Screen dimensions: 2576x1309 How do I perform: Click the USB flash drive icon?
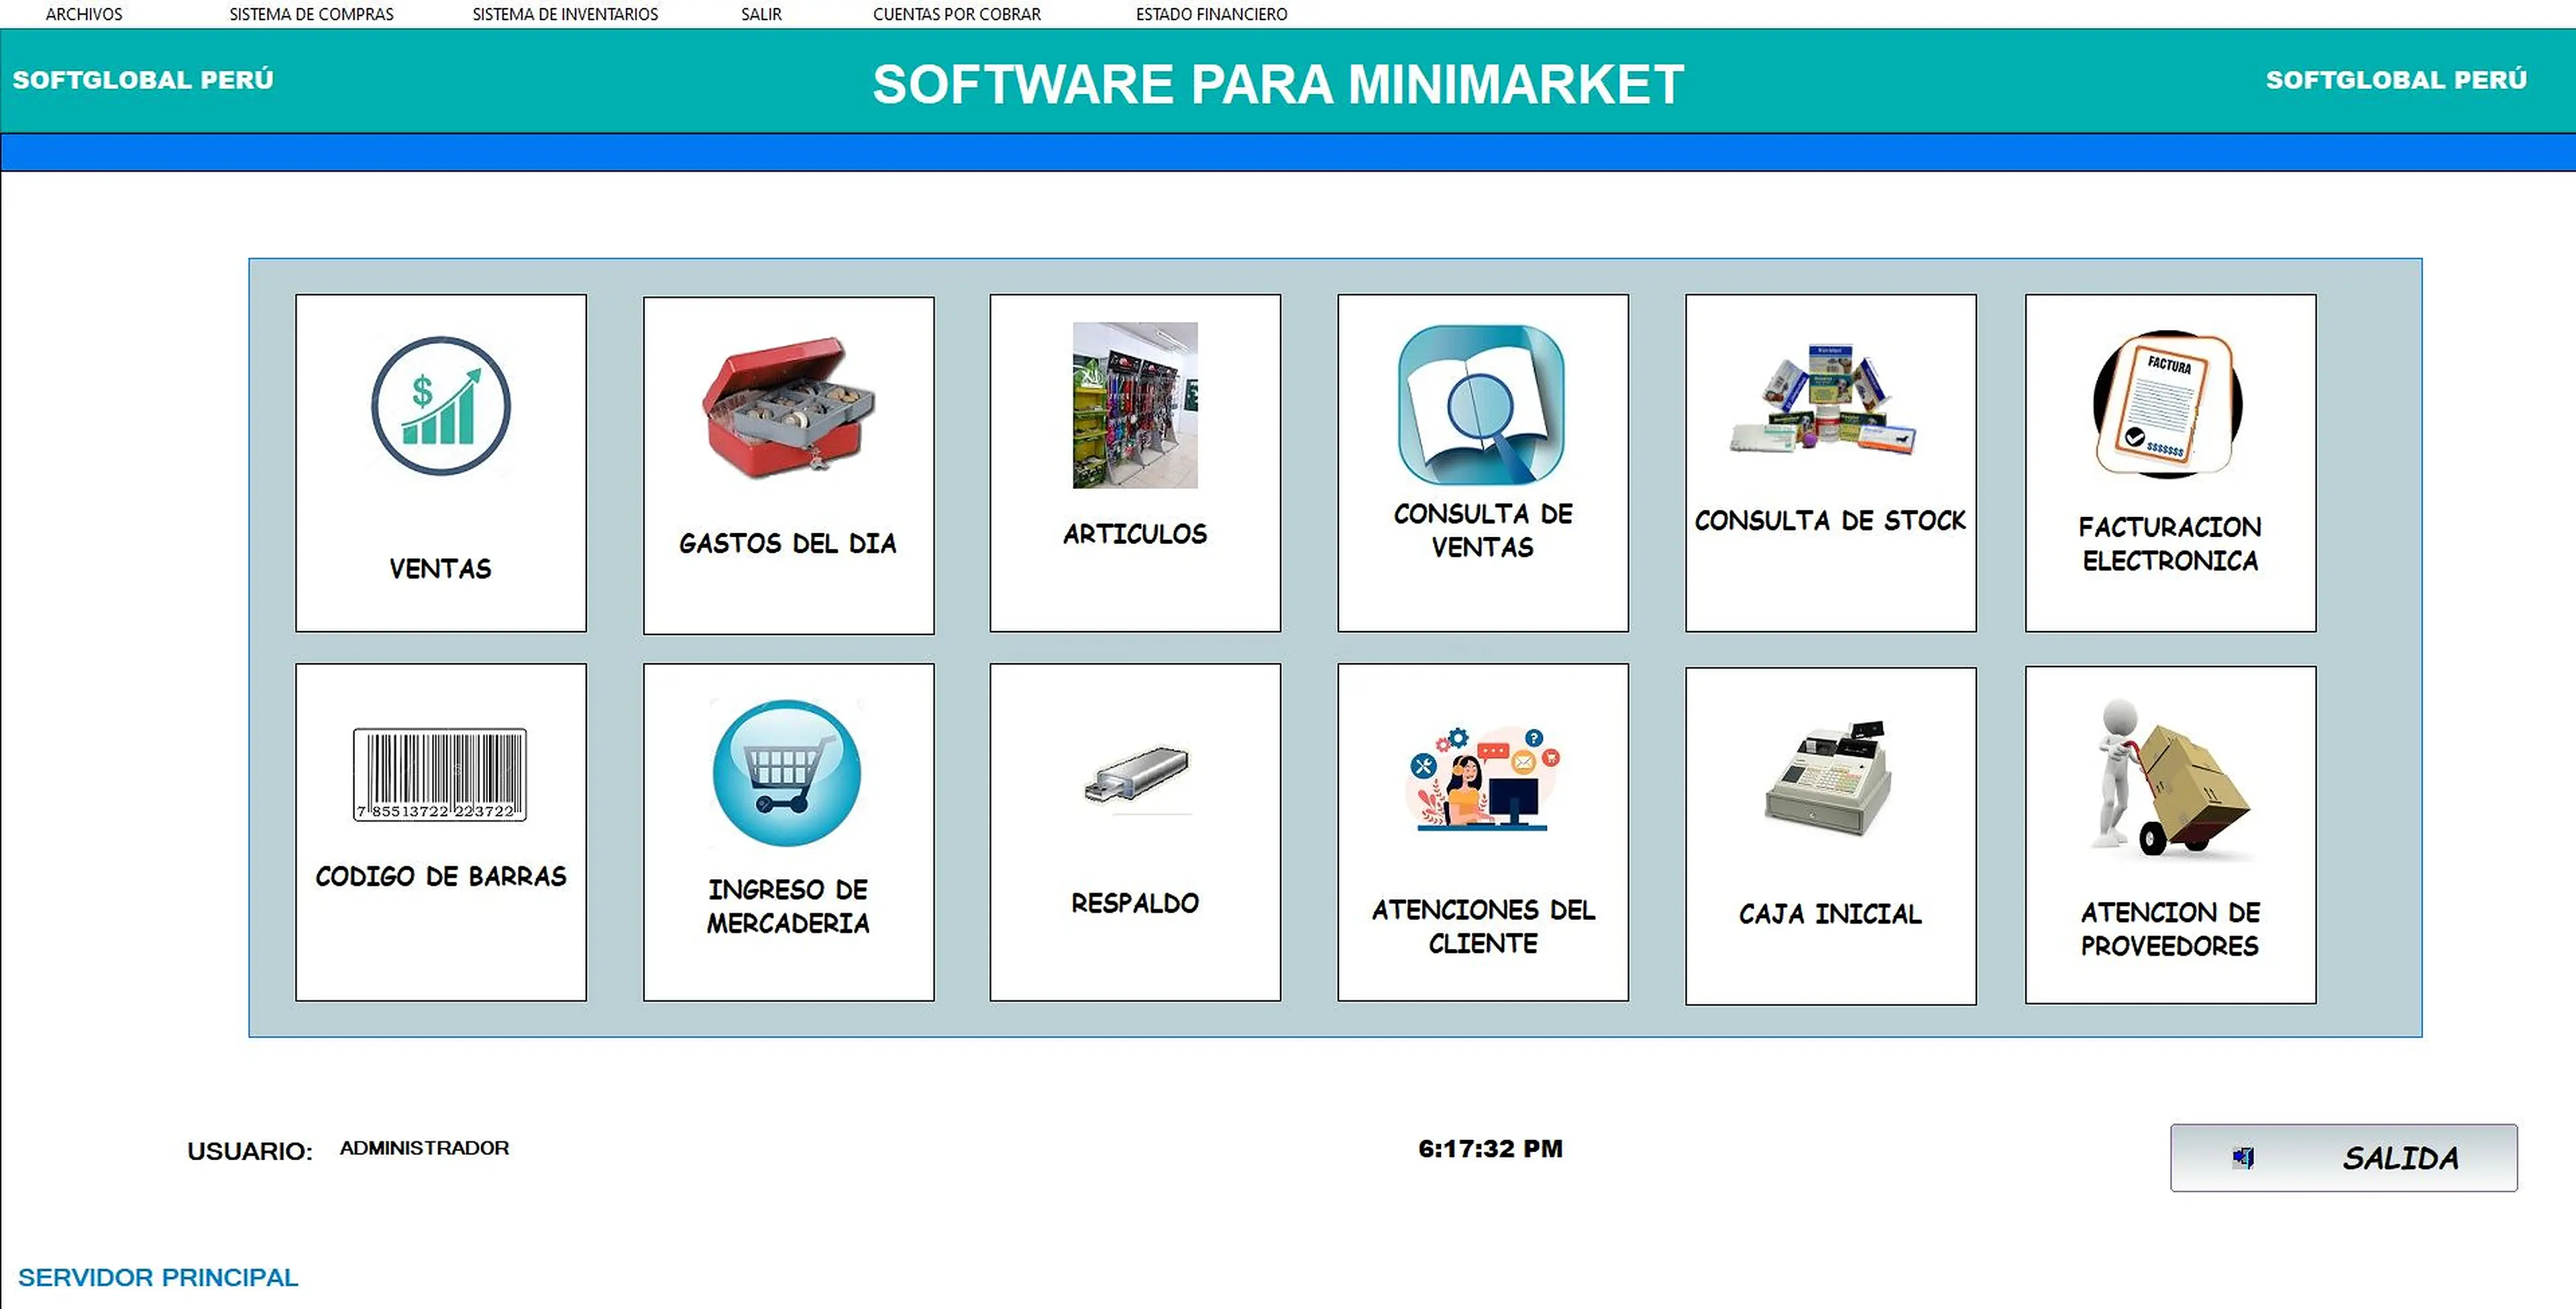click(1137, 775)
